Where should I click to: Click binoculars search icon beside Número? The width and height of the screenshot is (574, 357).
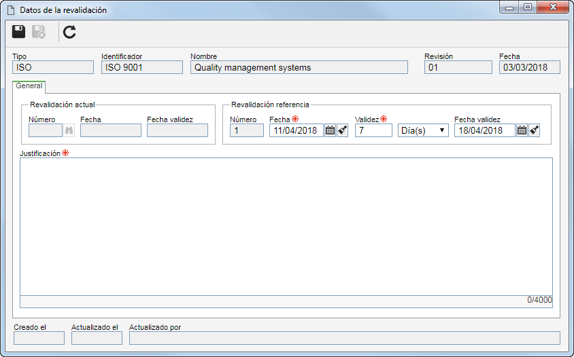coord(69,130)
